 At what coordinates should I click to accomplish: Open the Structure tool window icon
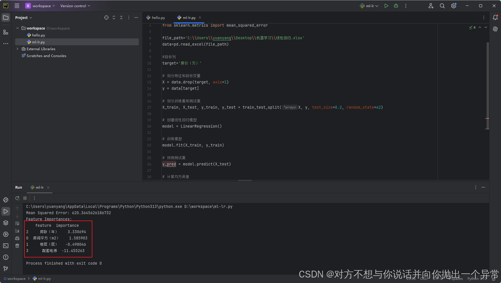(x=6, y=32)
